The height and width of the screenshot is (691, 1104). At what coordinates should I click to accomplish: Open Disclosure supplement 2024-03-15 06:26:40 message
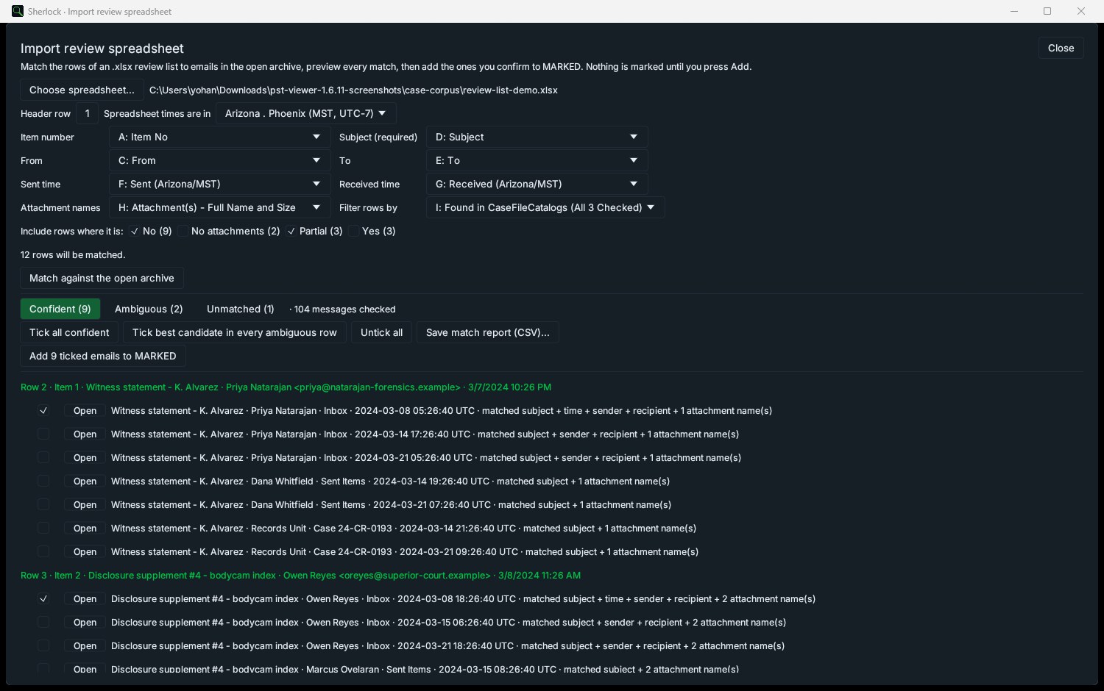pyautogui.click(x=85, y=623)
